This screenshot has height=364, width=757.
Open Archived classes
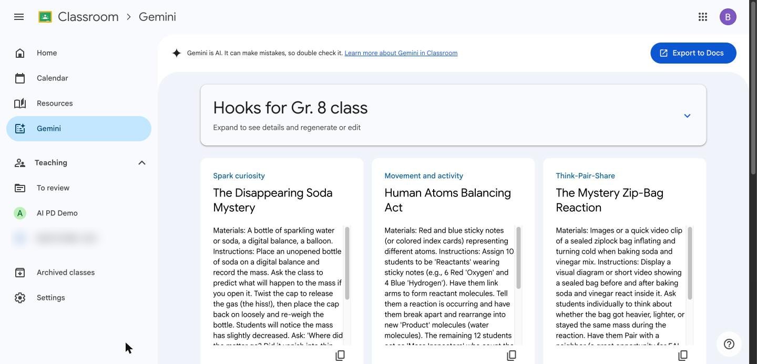point(79,273)
